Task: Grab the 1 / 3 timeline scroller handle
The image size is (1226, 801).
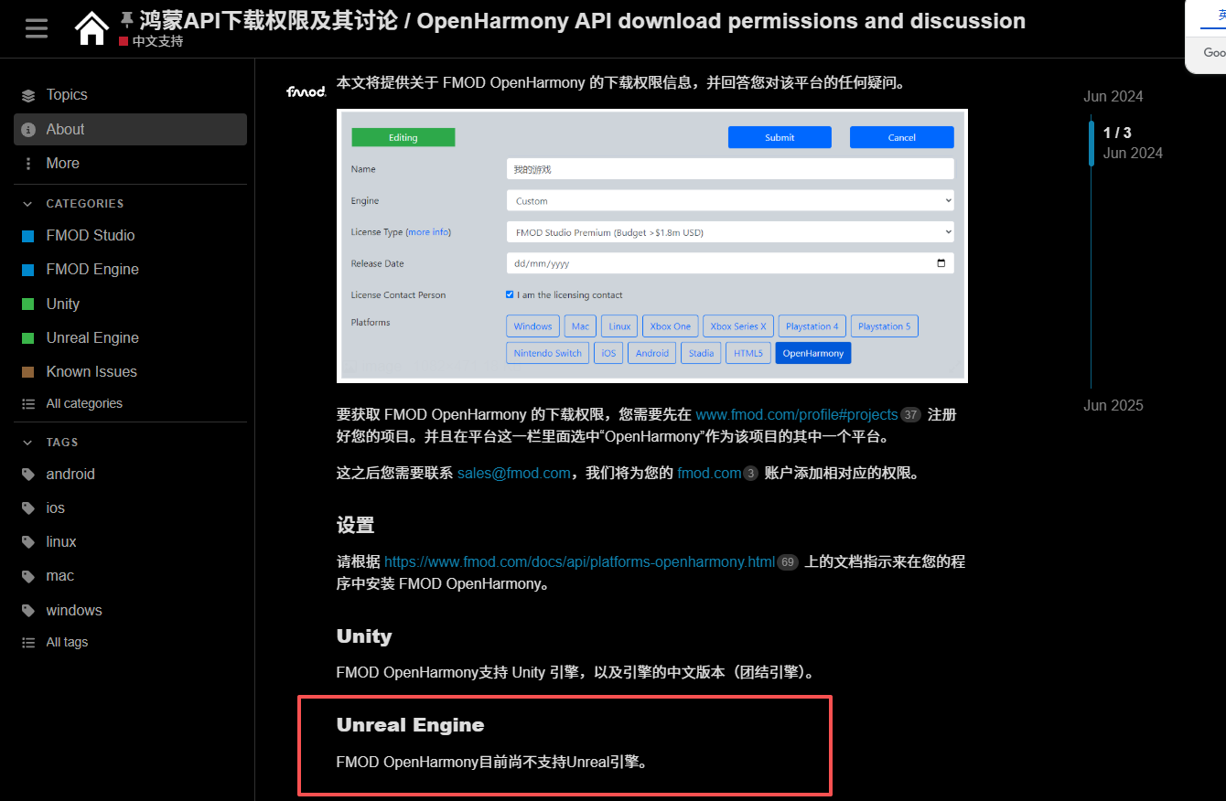Action: tap(1092, 143)
